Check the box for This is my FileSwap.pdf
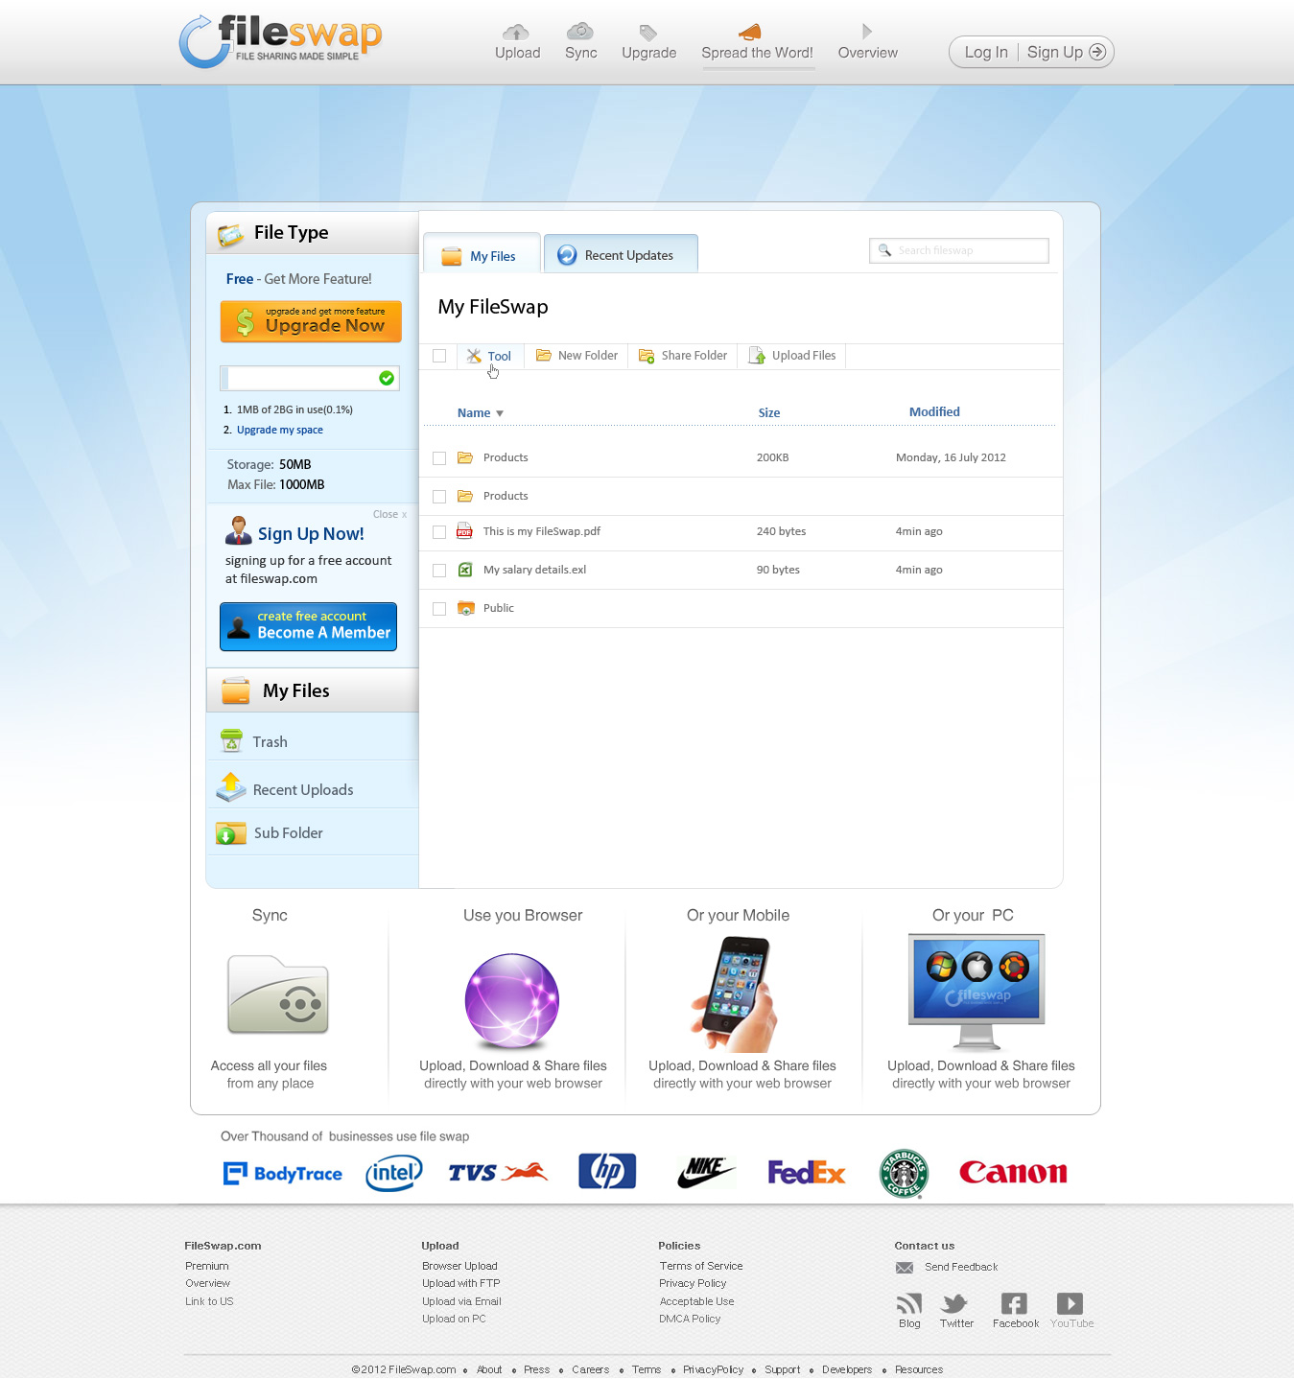 (x=439, y=532)
